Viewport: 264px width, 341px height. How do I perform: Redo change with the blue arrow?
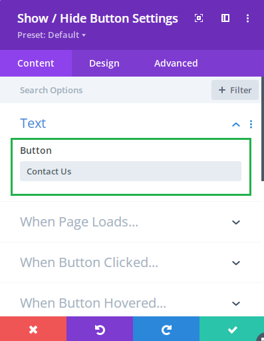(166, 330)
